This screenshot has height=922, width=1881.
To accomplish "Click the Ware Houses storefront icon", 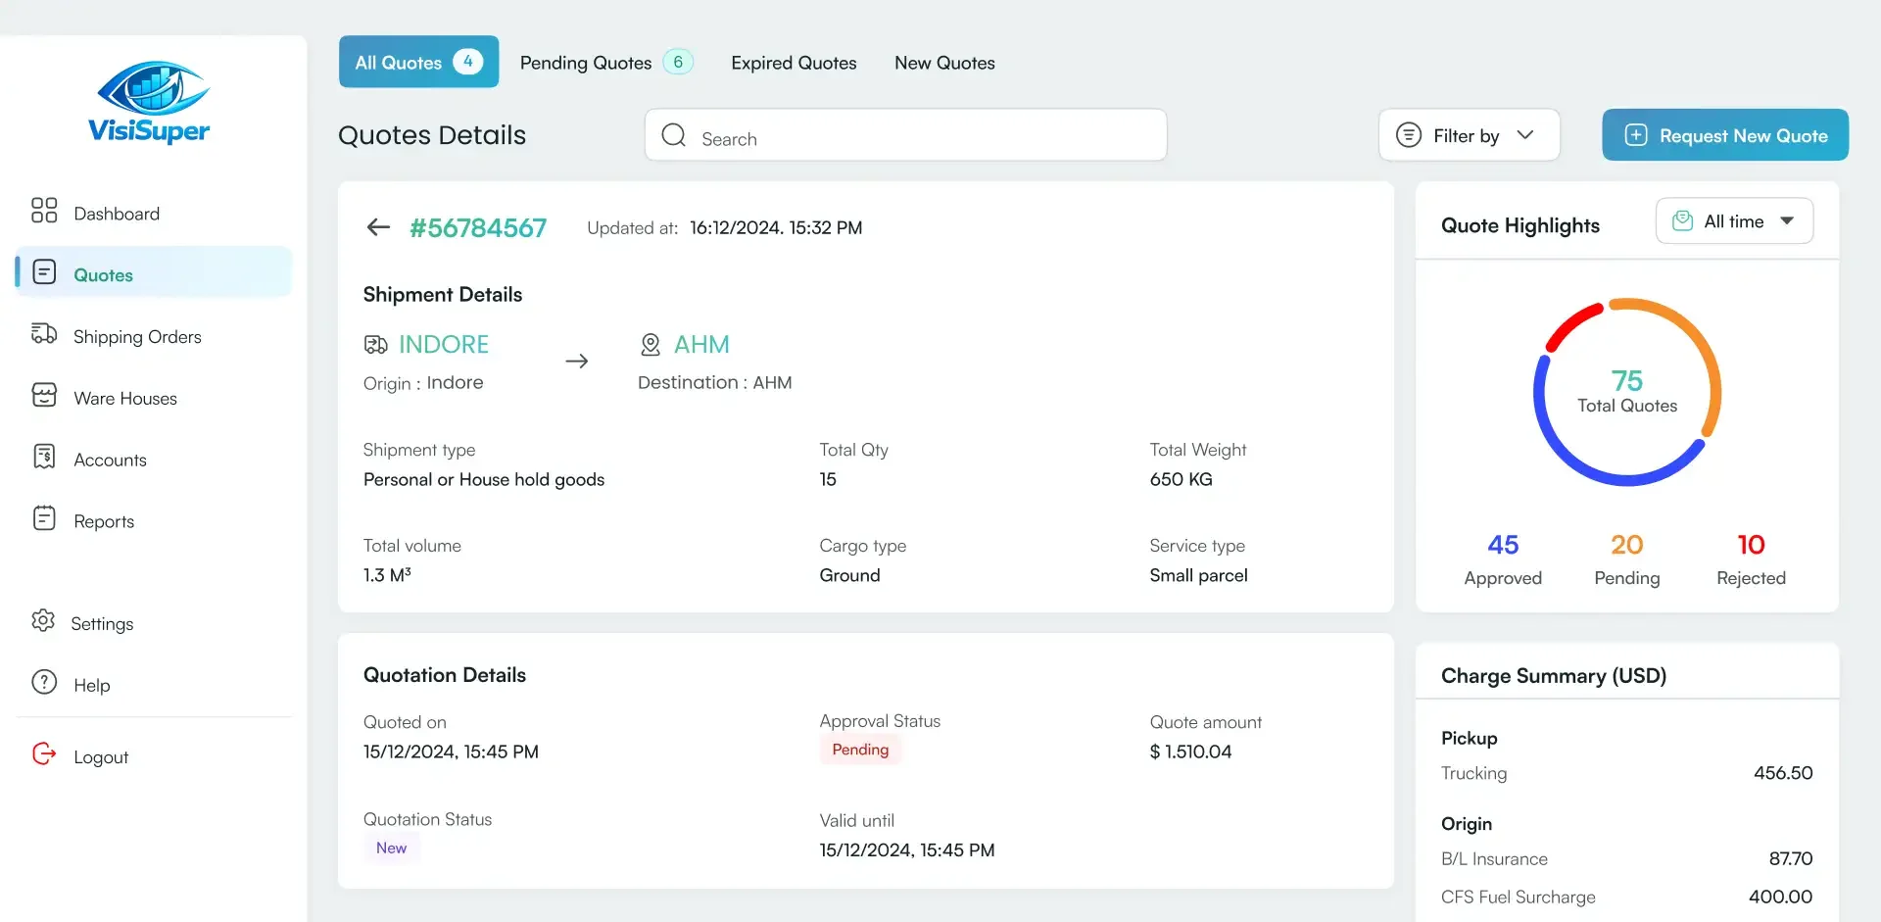I will [x=44, y=395].
